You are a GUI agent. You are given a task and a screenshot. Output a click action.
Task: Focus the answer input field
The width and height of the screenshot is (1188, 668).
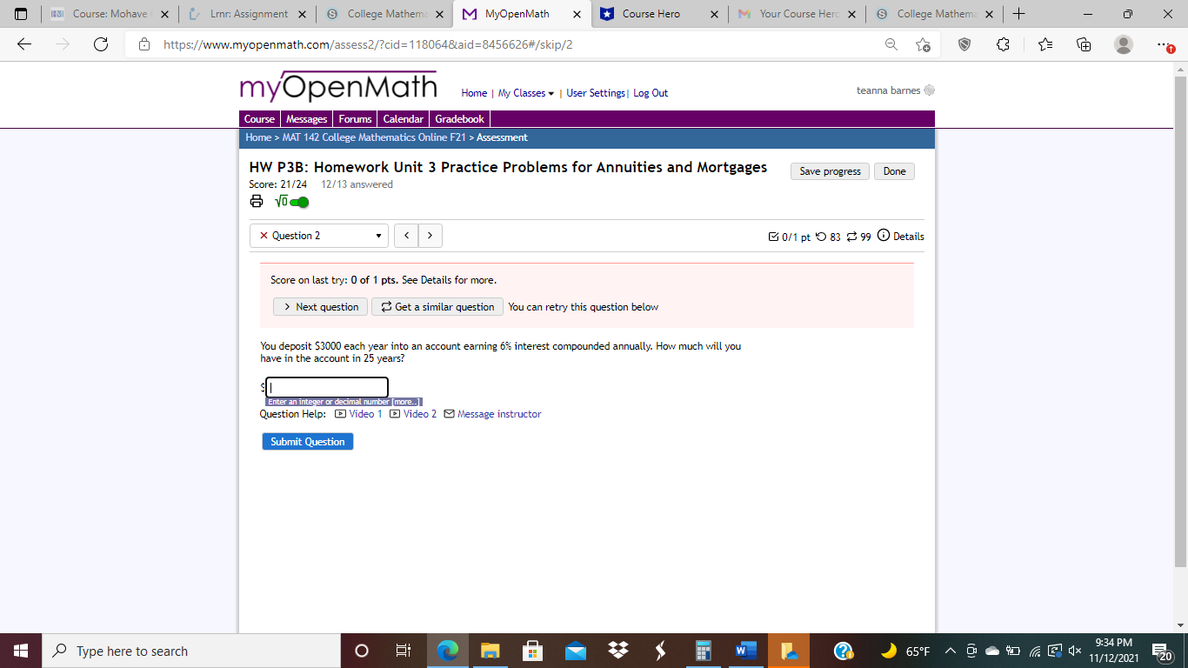[326, 387]
